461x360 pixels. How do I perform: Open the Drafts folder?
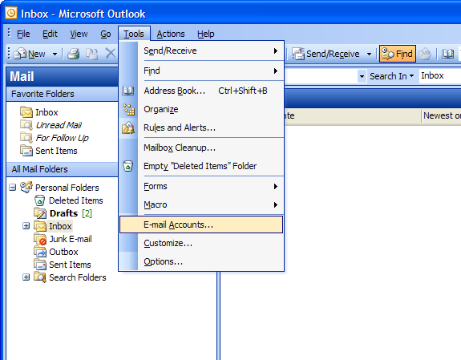pyautogui.click(x=63, y=213)
